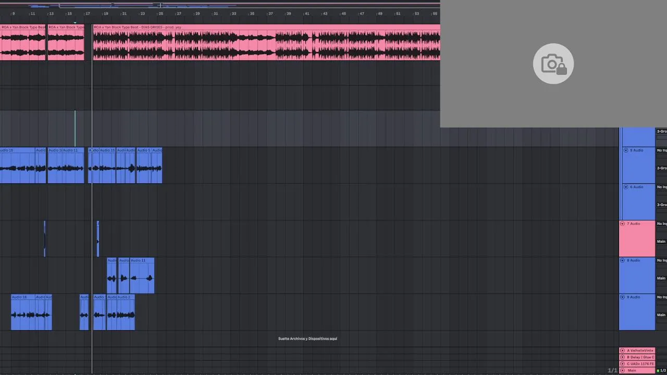Select the Main track name

(632, 370)
